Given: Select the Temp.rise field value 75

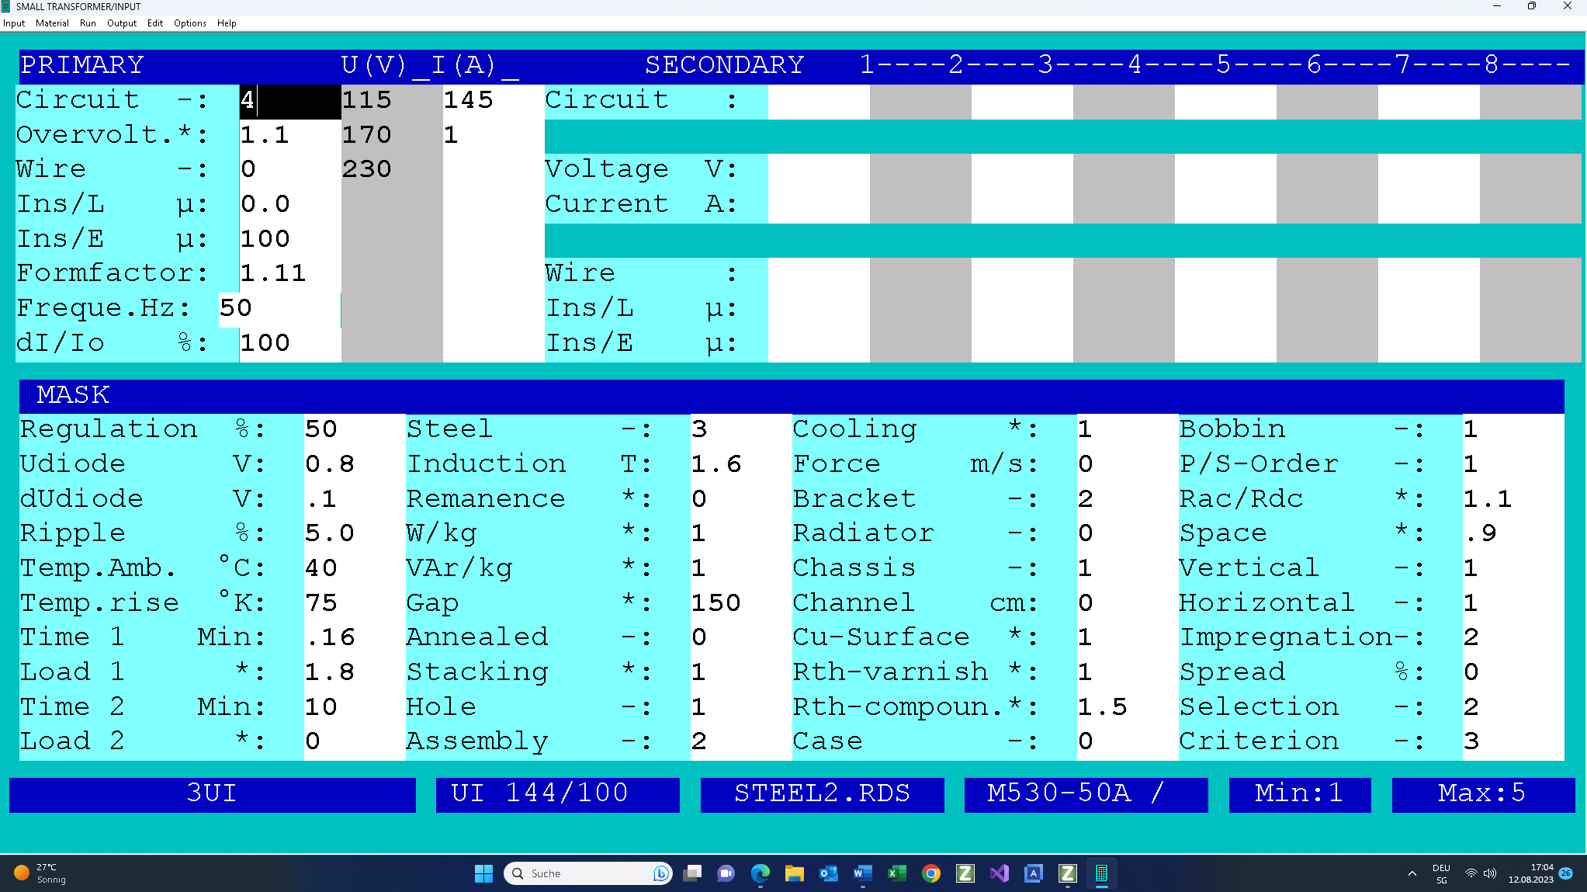Looking at the screenshot, I should pos(355,605).
